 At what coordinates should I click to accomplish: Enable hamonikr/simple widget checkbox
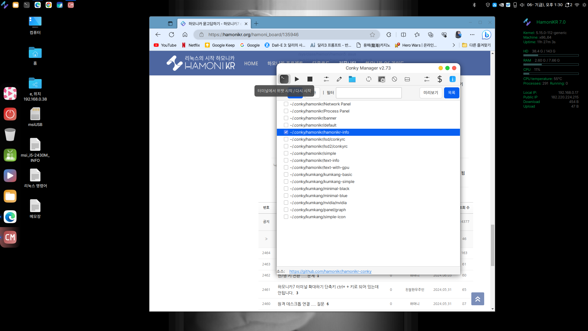[x=286, y=153]
